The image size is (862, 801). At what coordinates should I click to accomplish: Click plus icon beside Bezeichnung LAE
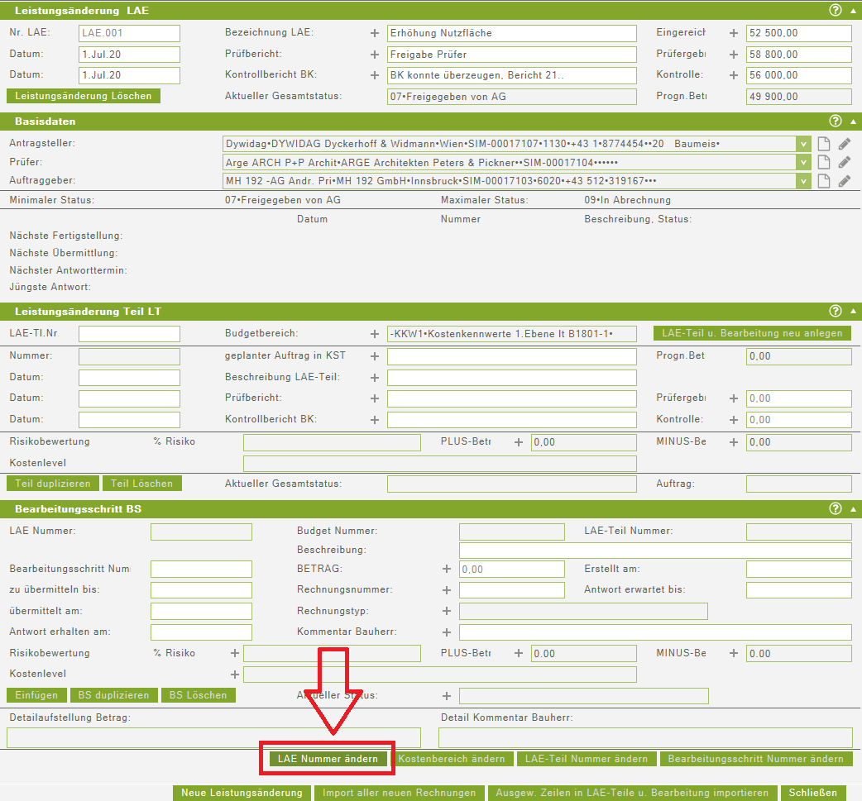tap(375, 33)
